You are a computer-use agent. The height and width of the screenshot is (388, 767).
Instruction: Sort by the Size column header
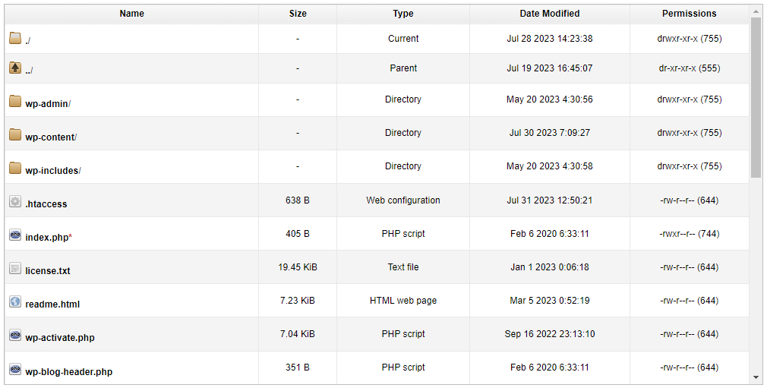298,14
